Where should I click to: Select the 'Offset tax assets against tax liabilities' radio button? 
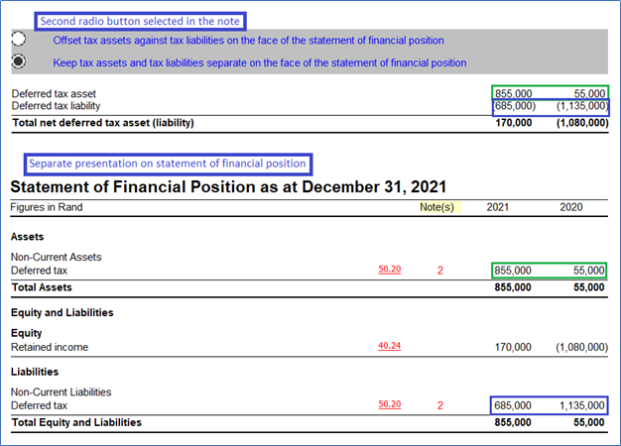coord(19,40)
